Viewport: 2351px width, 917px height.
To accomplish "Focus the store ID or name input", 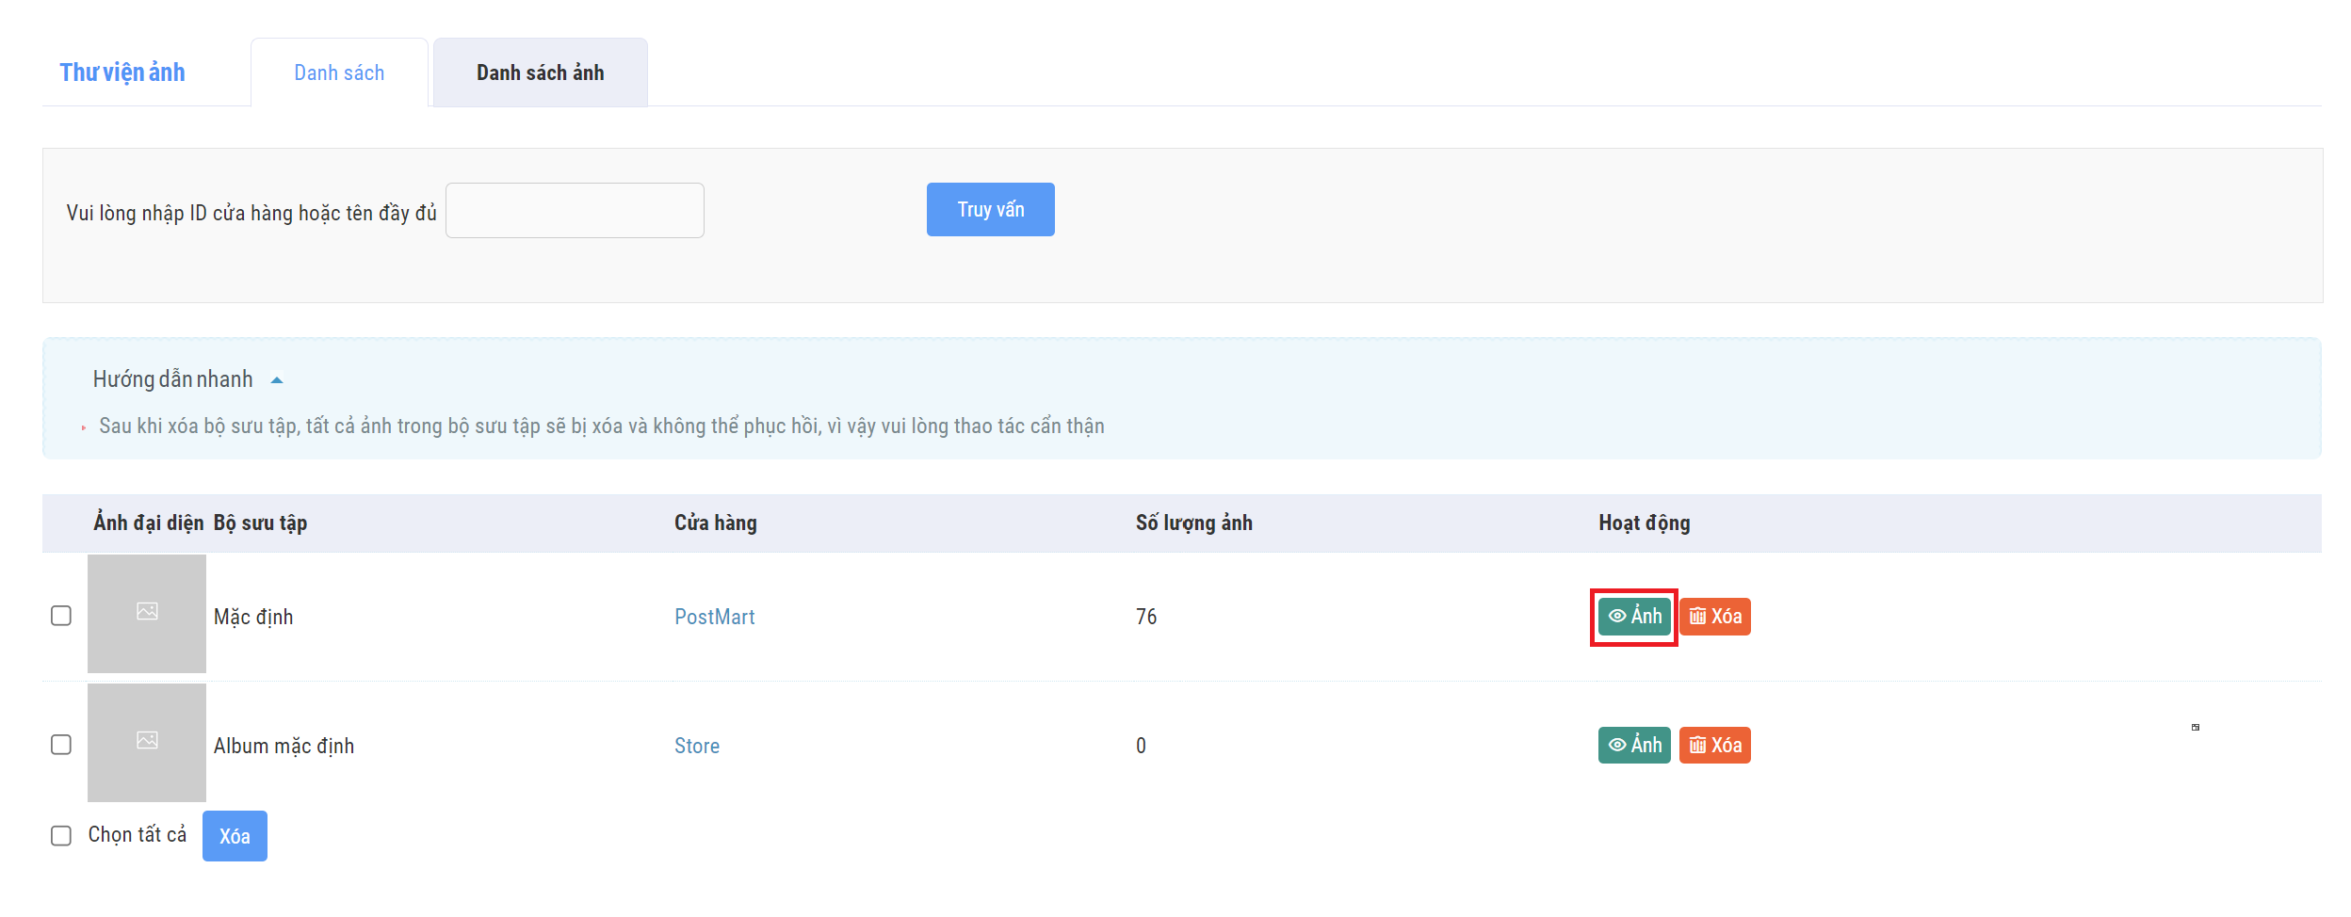I will 575,211.
